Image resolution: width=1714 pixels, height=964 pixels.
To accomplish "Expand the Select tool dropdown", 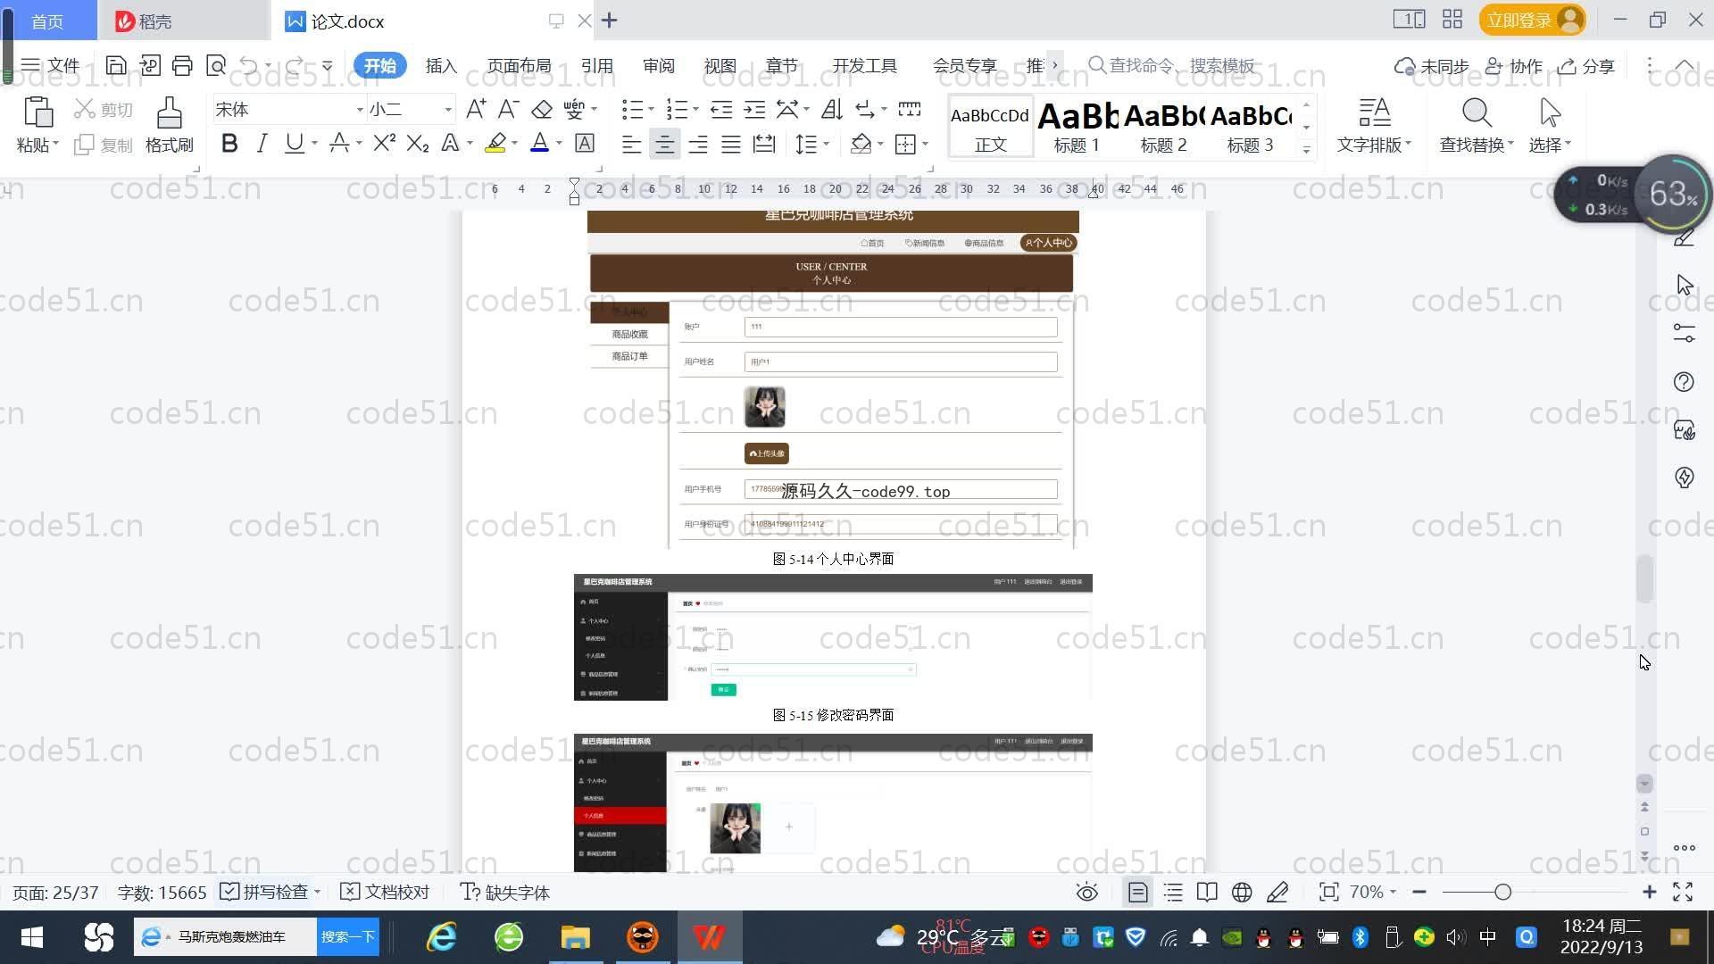I will [x=1550, y=145].
